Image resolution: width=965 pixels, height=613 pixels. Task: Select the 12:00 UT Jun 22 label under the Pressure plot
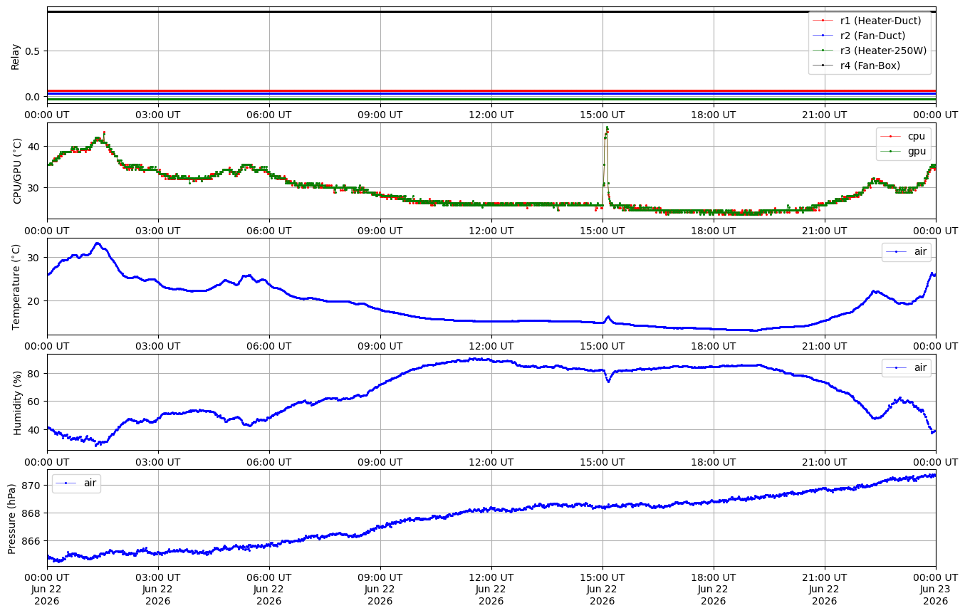click(x=491, y=589)
